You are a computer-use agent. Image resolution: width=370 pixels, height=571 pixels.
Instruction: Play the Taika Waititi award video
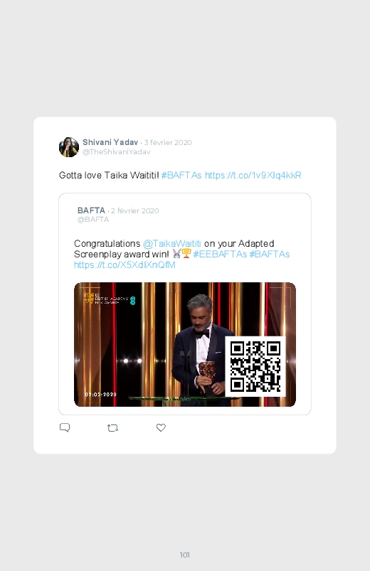(x=185, y=344)
